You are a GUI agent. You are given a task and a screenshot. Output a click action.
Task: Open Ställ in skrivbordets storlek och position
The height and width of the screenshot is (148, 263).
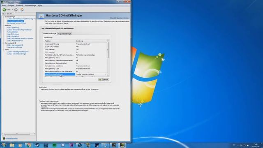(x=20, y=39)
